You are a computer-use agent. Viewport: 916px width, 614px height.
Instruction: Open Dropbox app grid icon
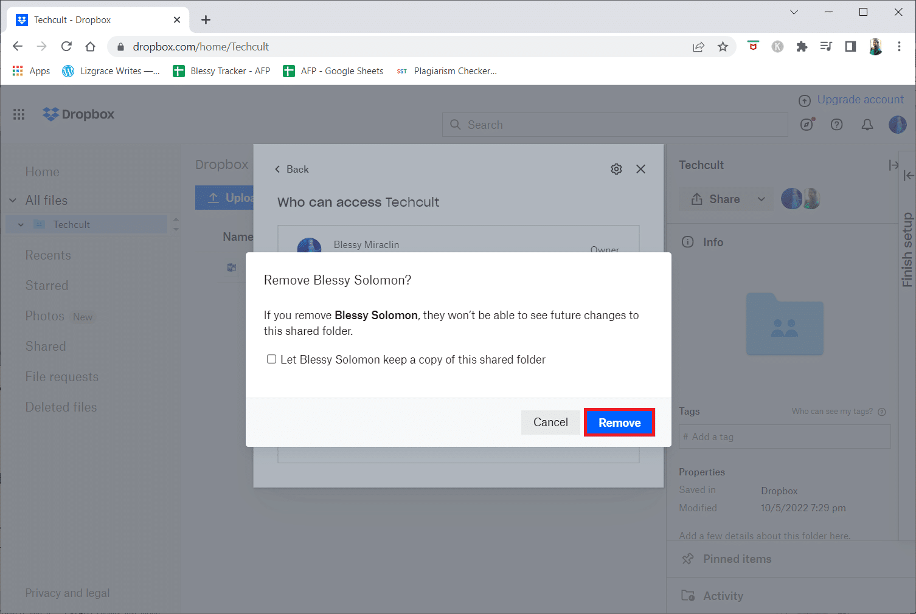tap(19, 114)
